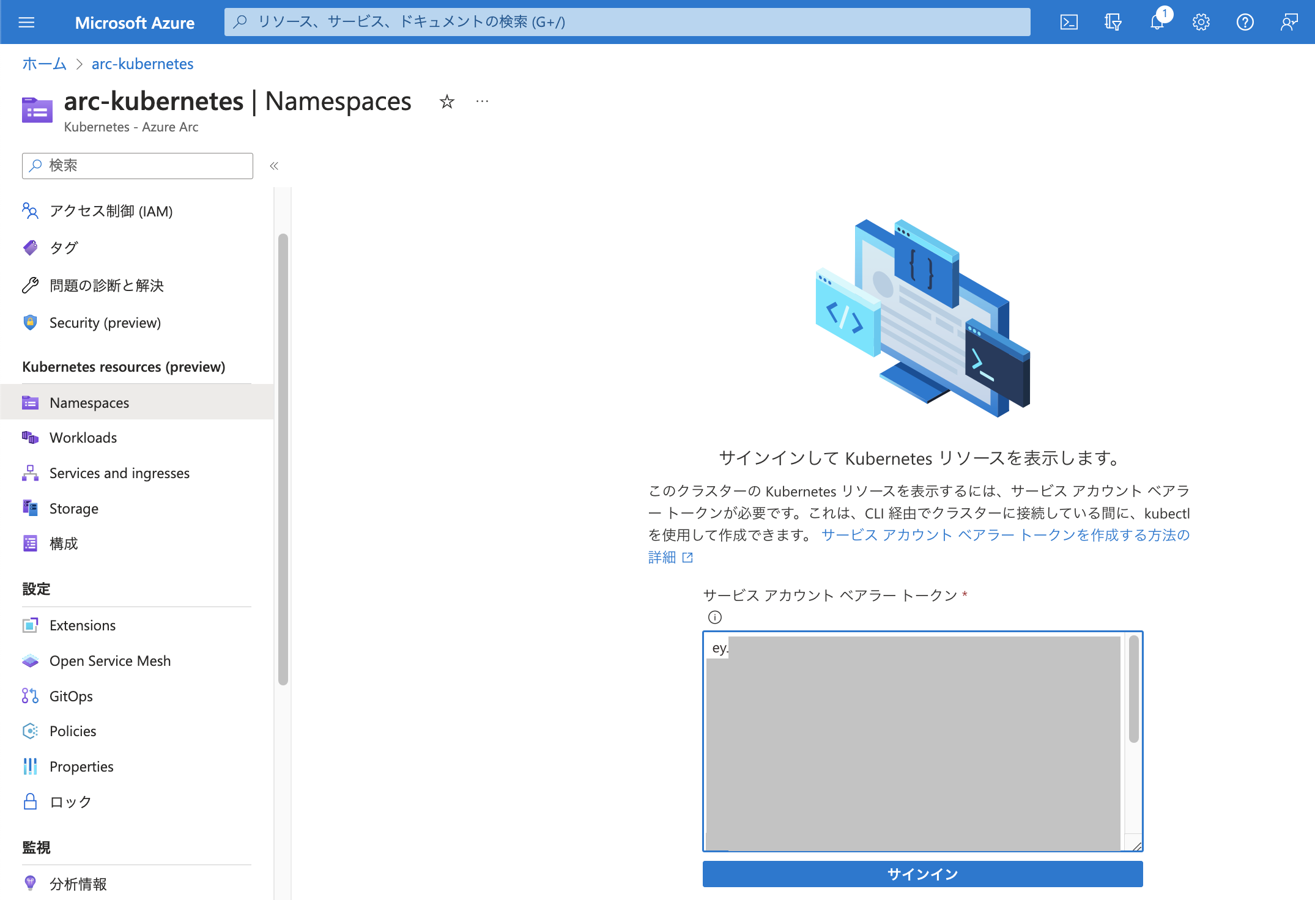1315x900 pixels.
Task: Open the help question mark icon
Action: coord(1245,23)
